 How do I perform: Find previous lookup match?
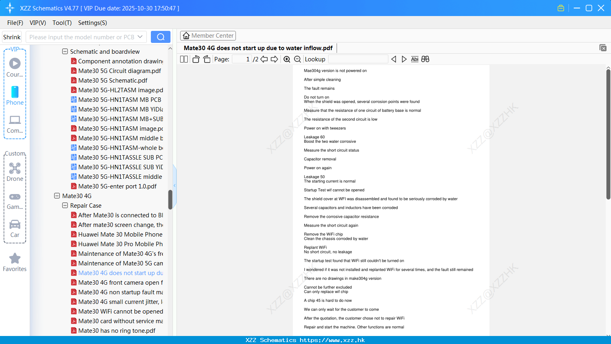394,59
